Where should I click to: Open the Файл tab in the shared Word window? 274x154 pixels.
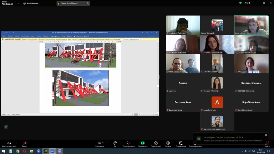click(4, 36)
